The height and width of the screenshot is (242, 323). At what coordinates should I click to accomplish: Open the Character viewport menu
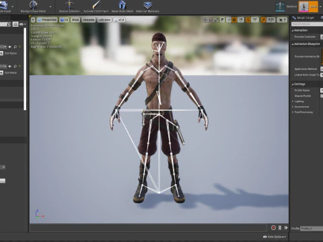click(88, 19)
